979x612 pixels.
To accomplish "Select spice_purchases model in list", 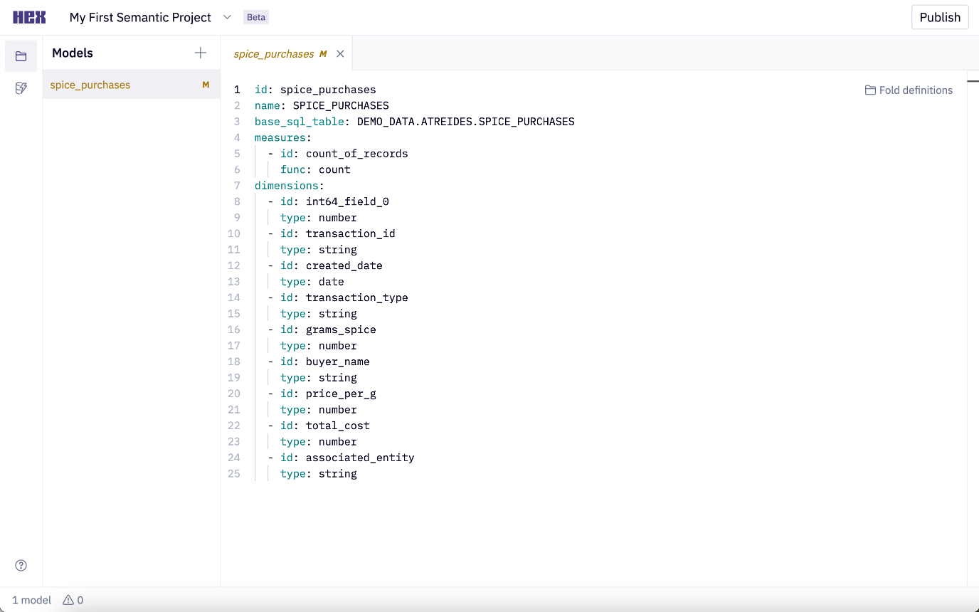I will pos(132,85).
